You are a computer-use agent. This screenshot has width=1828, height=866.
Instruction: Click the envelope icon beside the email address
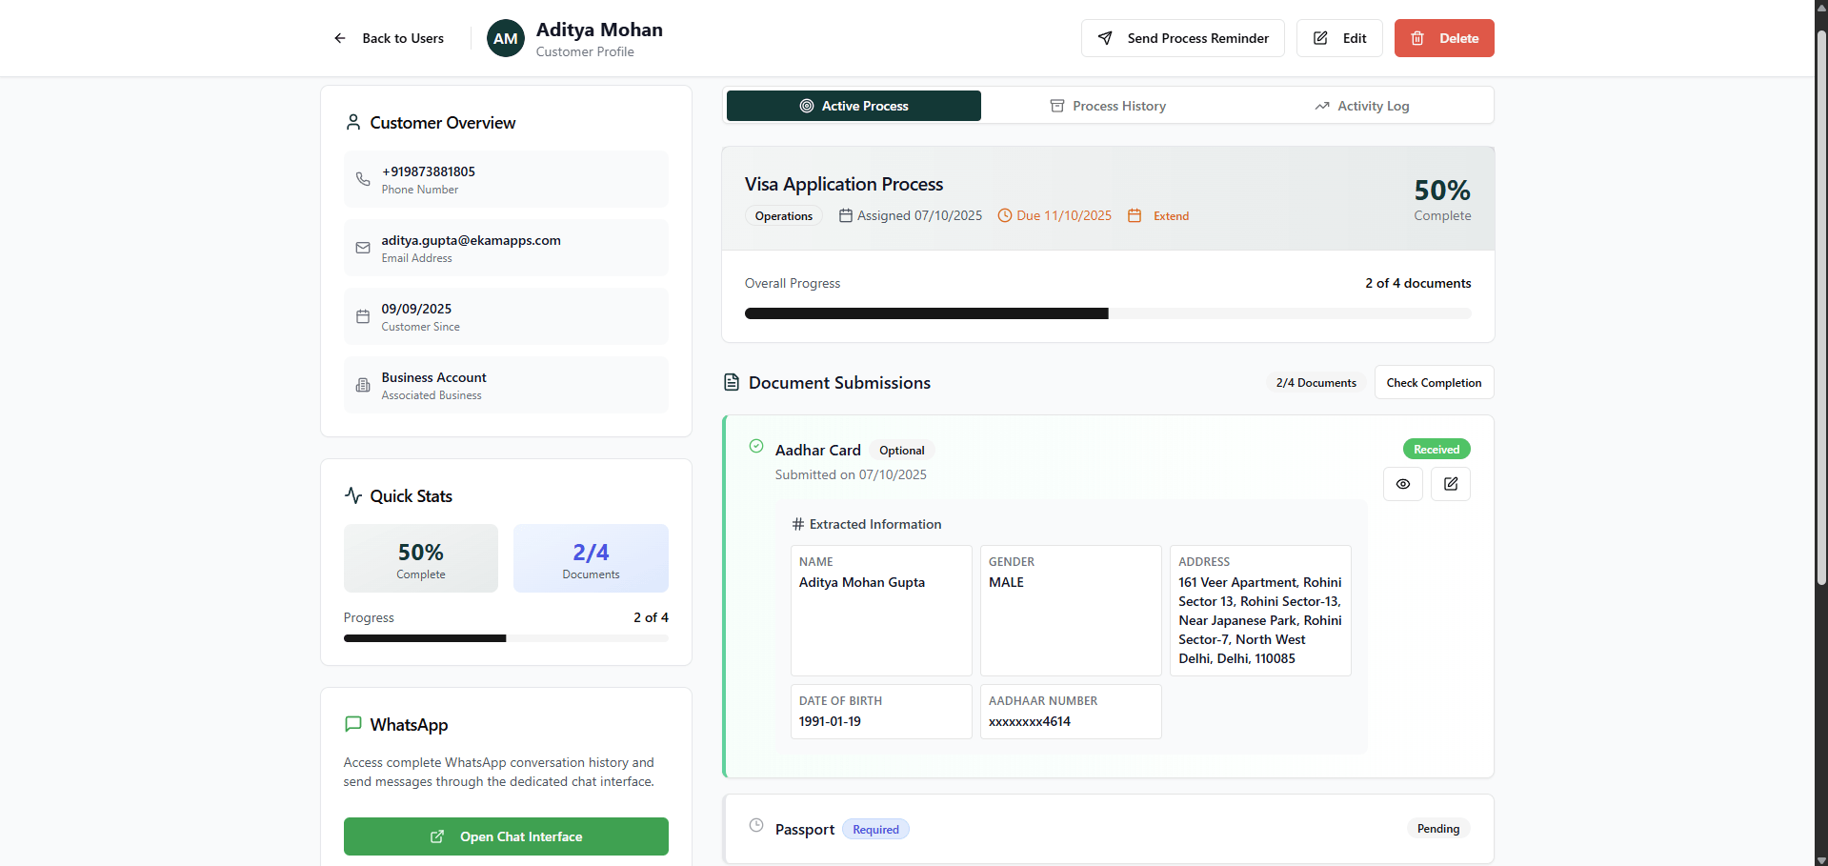click(363, 248)
